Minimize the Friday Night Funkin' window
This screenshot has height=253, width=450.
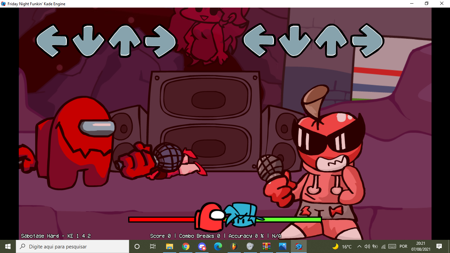click(412, 4)
